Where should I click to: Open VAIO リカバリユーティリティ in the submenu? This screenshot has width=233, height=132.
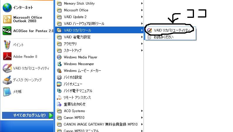point(170,30)
